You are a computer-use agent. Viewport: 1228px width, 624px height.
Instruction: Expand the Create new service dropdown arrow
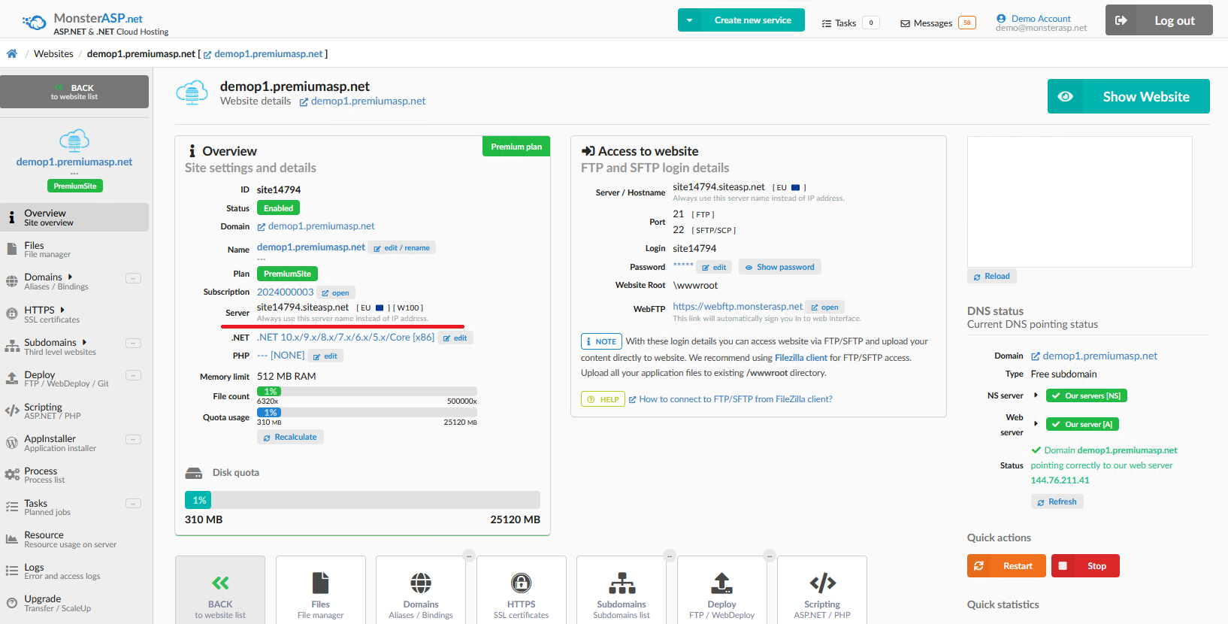click(689, 20)
